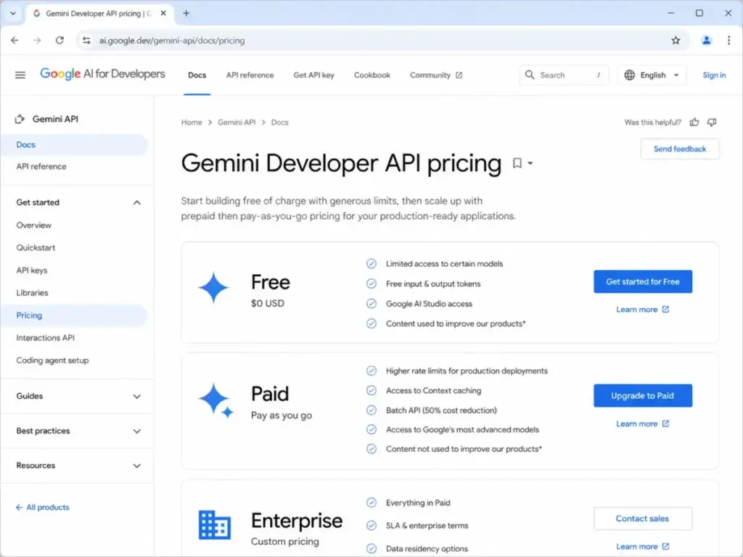Reload the page with the refresh icon

[x=59, y=41]
